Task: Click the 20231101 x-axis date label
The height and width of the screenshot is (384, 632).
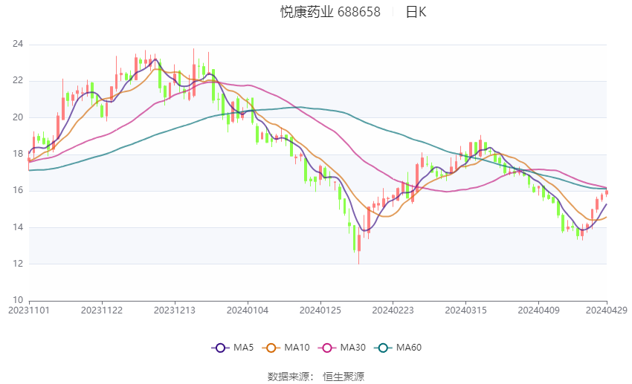Action: tap(28, 309)
